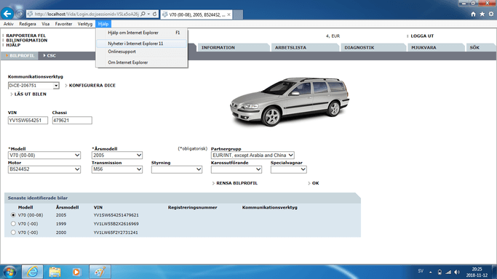Click the browser address bar URL
This screenshot has width=497, height=279.
86,14
